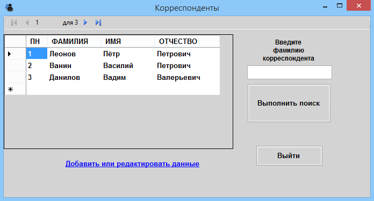The width and height of the screenshot is (374, 201).
Task: Select Петрович cell in Леонов row
Action: (x=187, y=54)
